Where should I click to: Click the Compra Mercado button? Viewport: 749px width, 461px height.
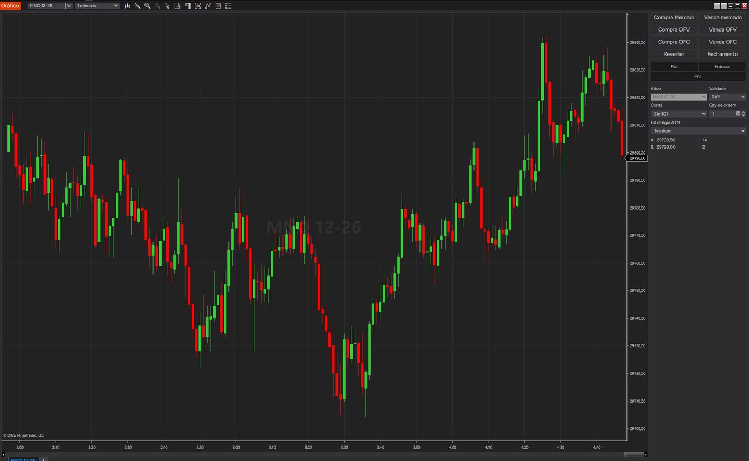tap(674, 17)
